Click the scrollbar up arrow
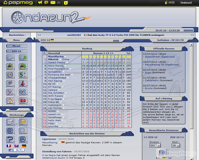This screenshot has width=199, height=160. [x=191, y=45]
